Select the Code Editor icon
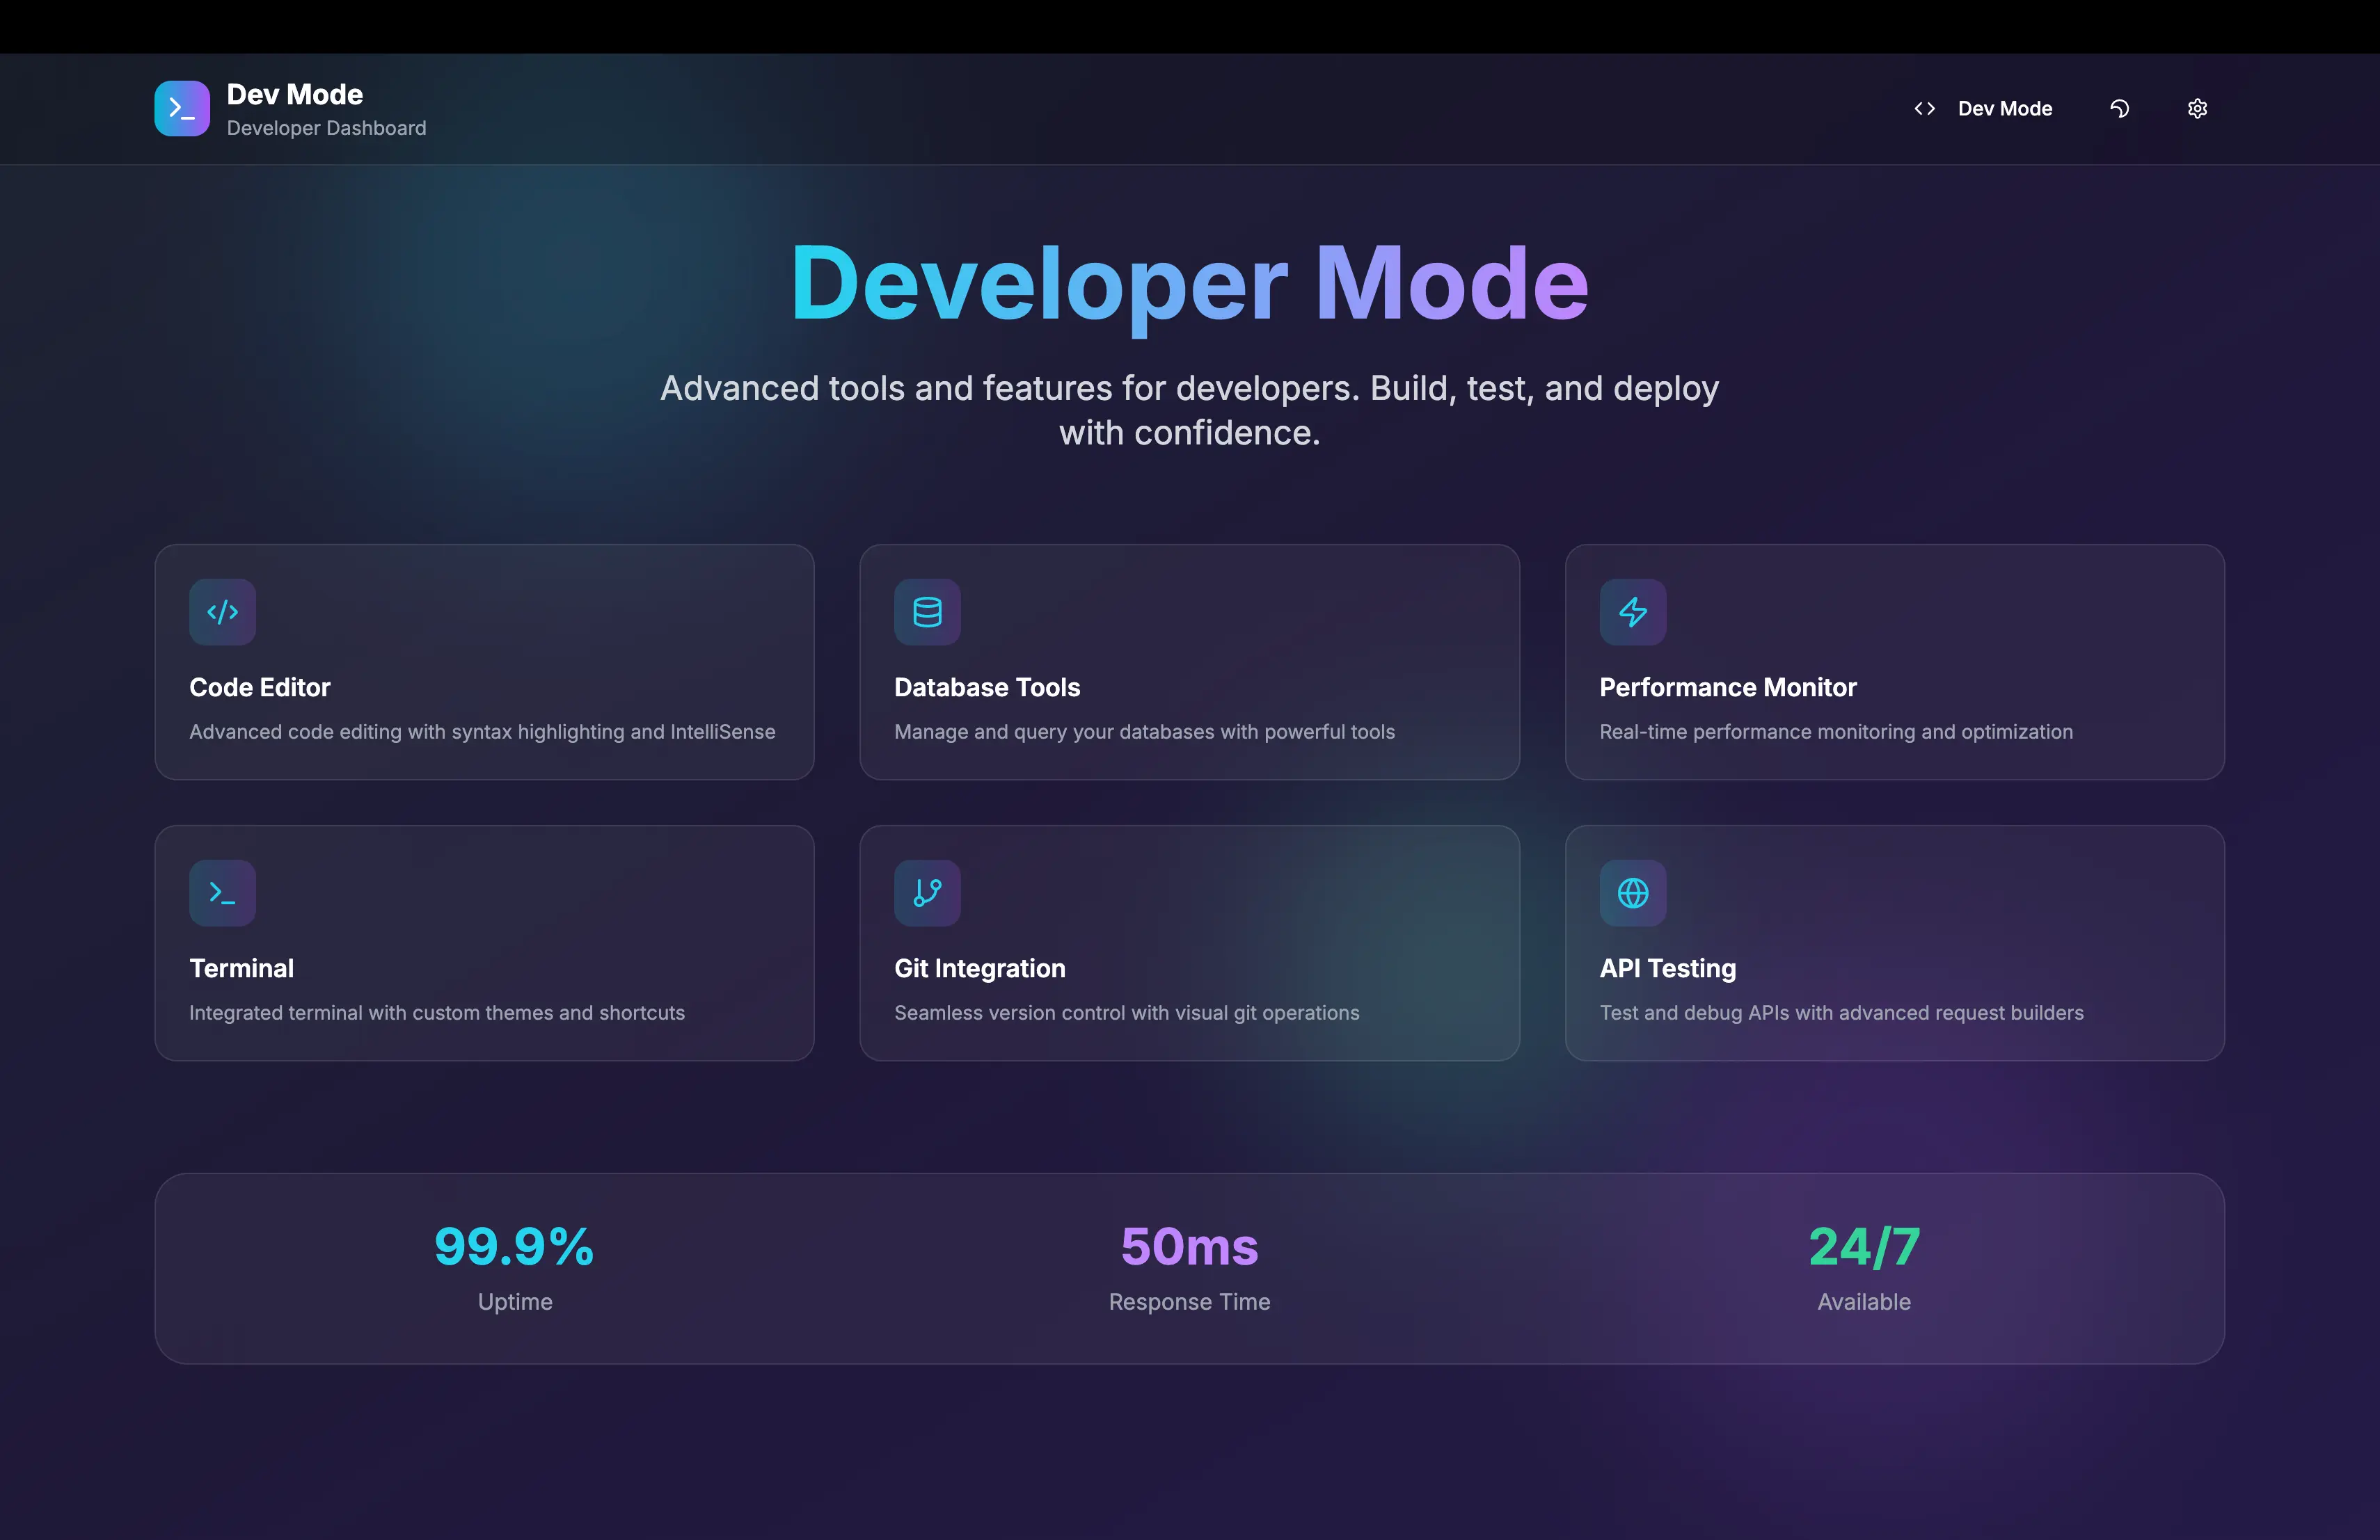Image resolution: width=2380 pixels, height=1540 pixels. pyautogui.click(x=222, y=611)
